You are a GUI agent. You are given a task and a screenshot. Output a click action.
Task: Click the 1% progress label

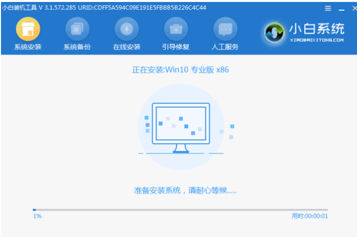coord(37,216)
